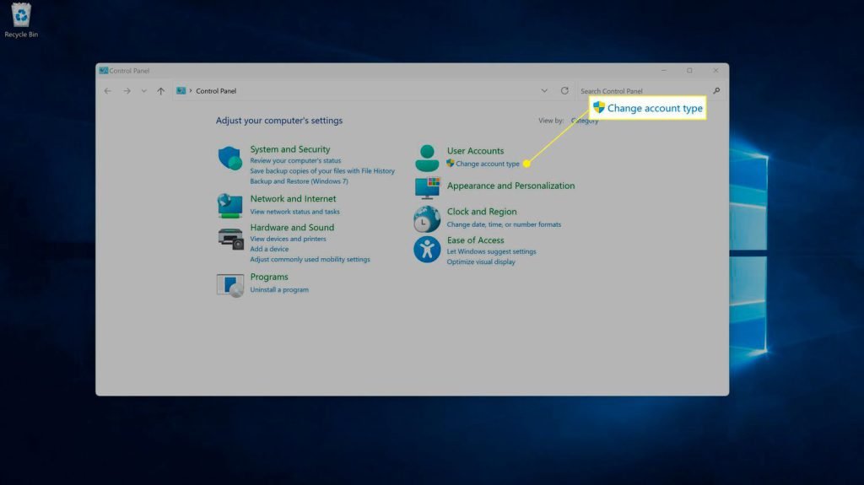864x485 pixels.
Task: Open View devices and printers link
Action: pyautogui.click(x=288, y=239)
